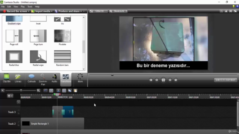Image resolution: width=239 pixels, height=134 pixels.
Task: Open the View menu
Action: [16, 7]
